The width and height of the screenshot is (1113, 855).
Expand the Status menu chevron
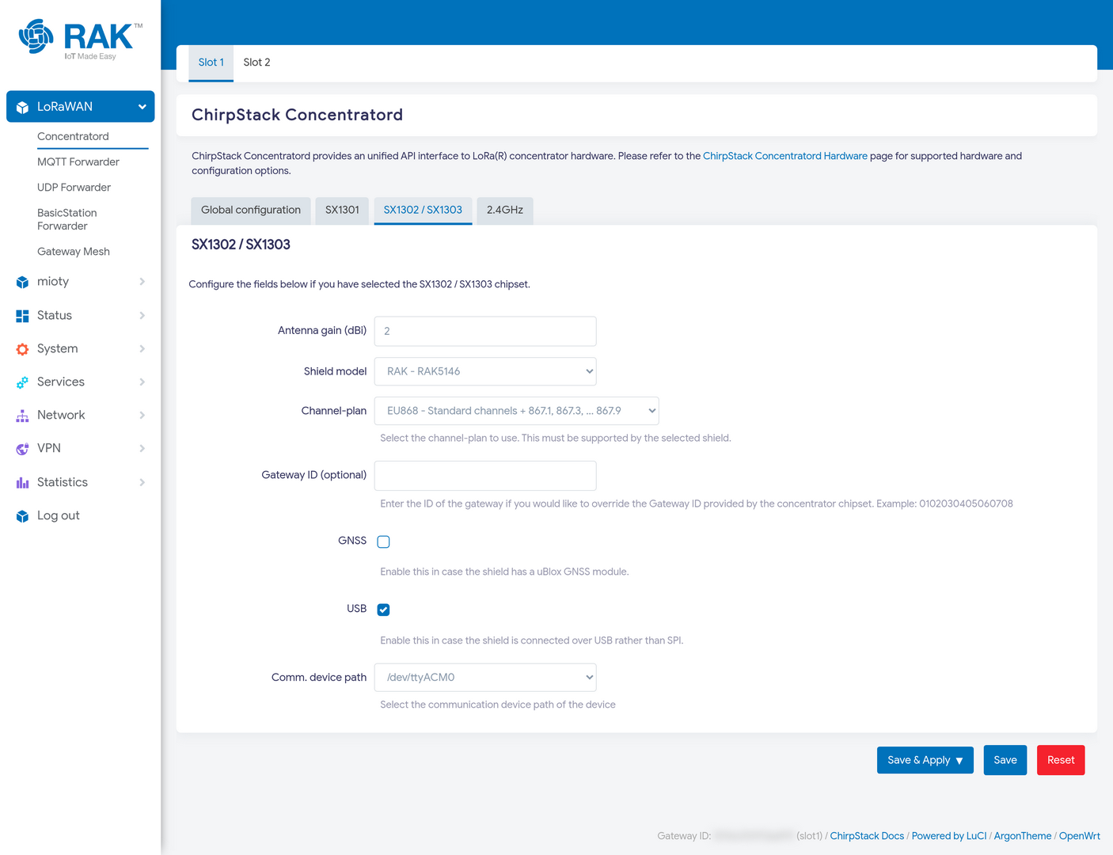(x=142, y=316)
